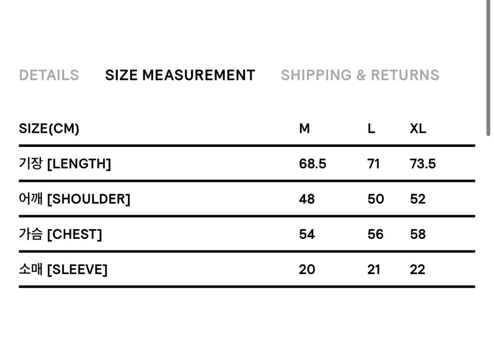Click the 가슴 [CHEST] row label
The image size is (494, 340).
[60, 234]
